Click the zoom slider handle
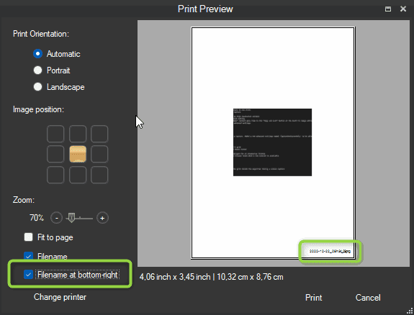The height and width of the screenshot is (315, 414). point(71,218)
